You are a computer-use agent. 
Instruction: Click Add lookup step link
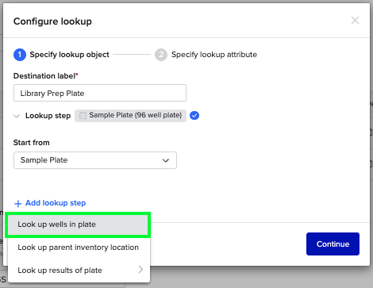click(x=56, y=203)
